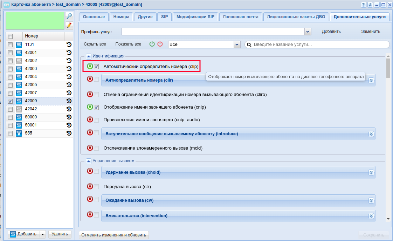Collapse the Идентификация section
393x241 pixels.
coord(89,56)
